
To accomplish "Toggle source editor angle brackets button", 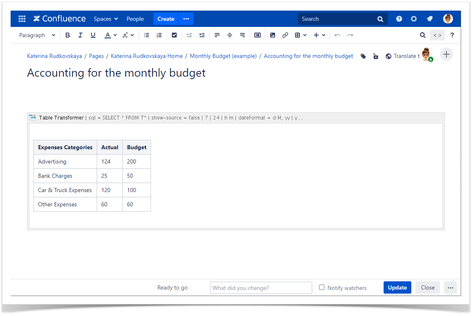I will (x=437, y=35).
